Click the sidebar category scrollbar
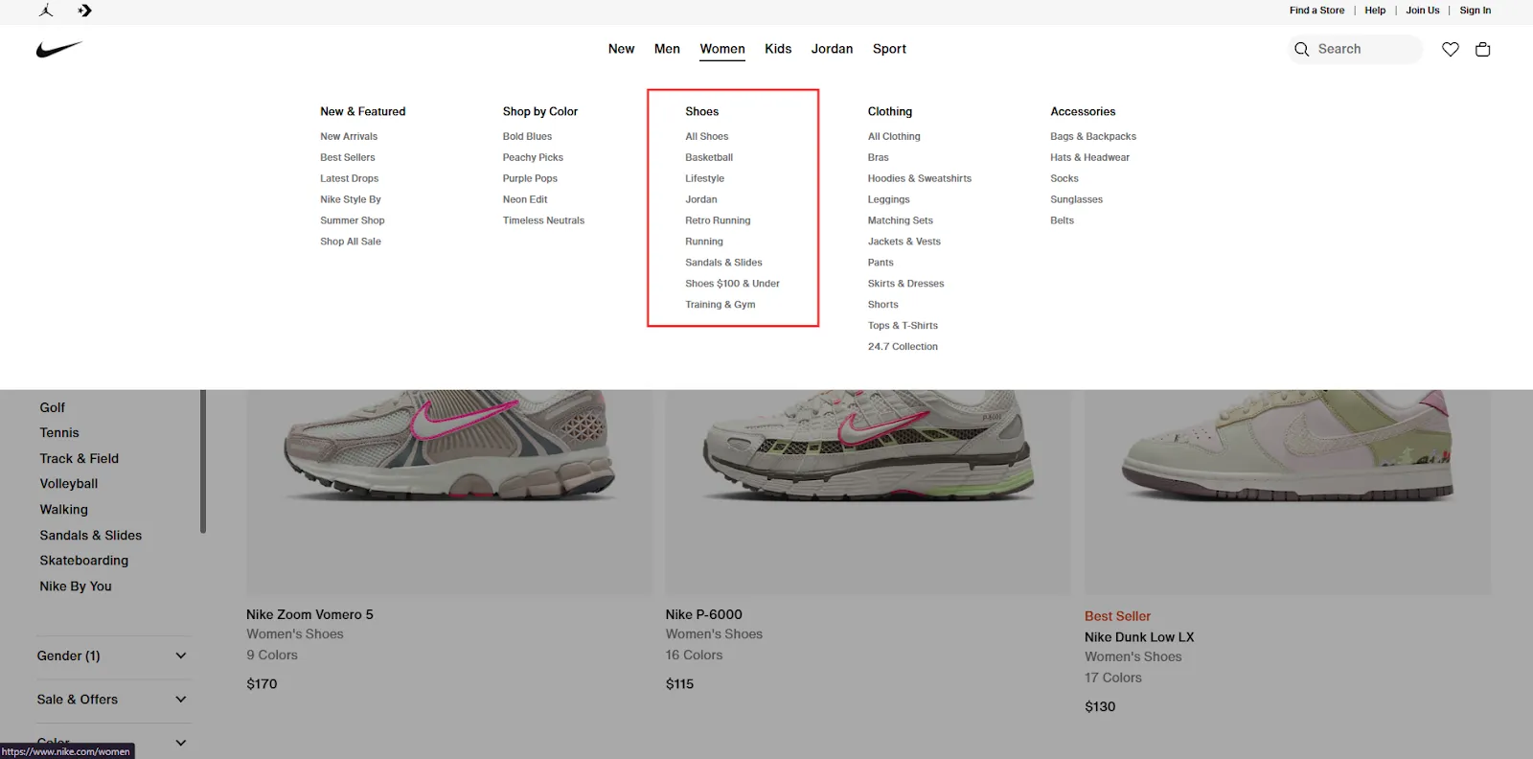 (203, 461)
